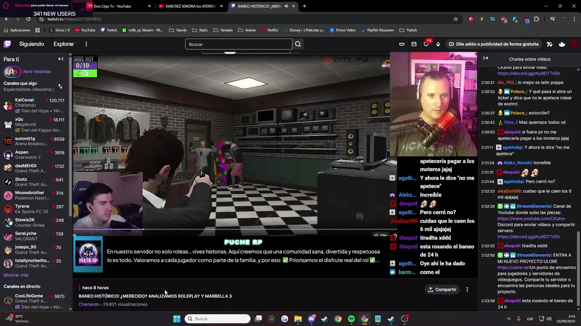The width and height of the screenshot is (581, 326).
Task: Click the 7TV icon in Twitch header
Action: 549,44
